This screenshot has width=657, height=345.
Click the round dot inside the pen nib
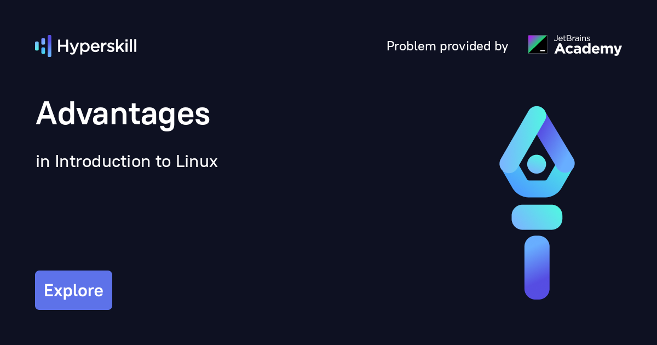[x=537, y=163]
